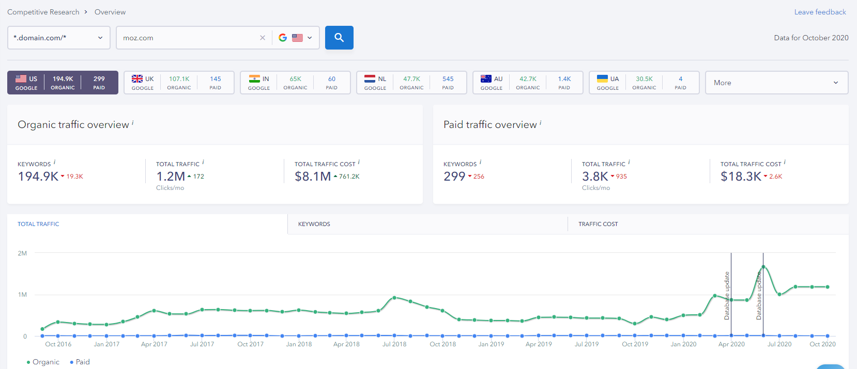The width and height of the screenshot is (857, 369).
Task: Click the 3.8K paid total traffic figure
Action: [x=595, y=177]
